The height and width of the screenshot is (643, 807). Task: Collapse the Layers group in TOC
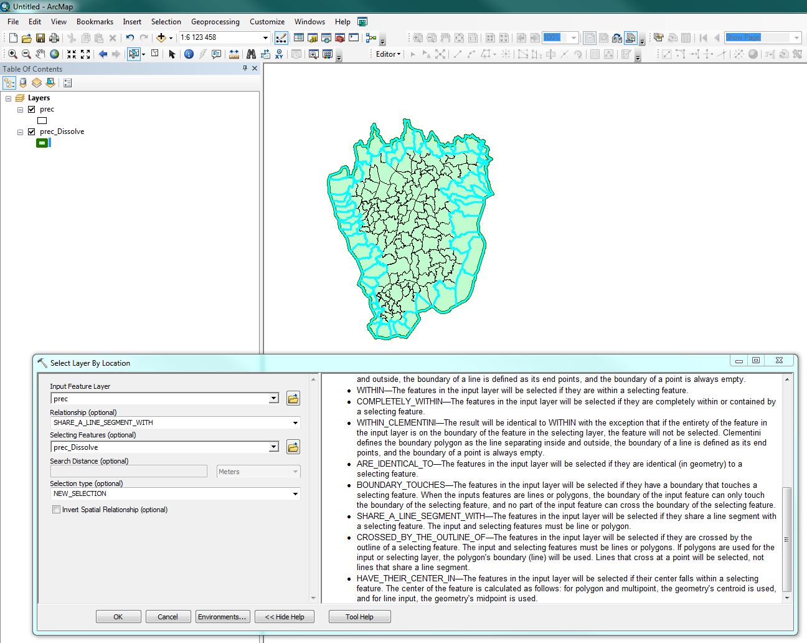pos(8,98)
